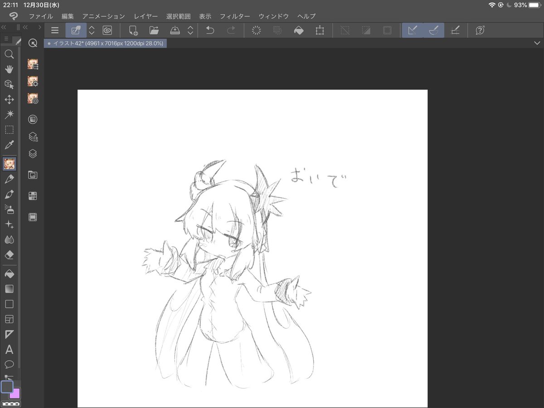Click the Fill bucket in command bar
Screen dimensions: 544x408
[299, 30]
